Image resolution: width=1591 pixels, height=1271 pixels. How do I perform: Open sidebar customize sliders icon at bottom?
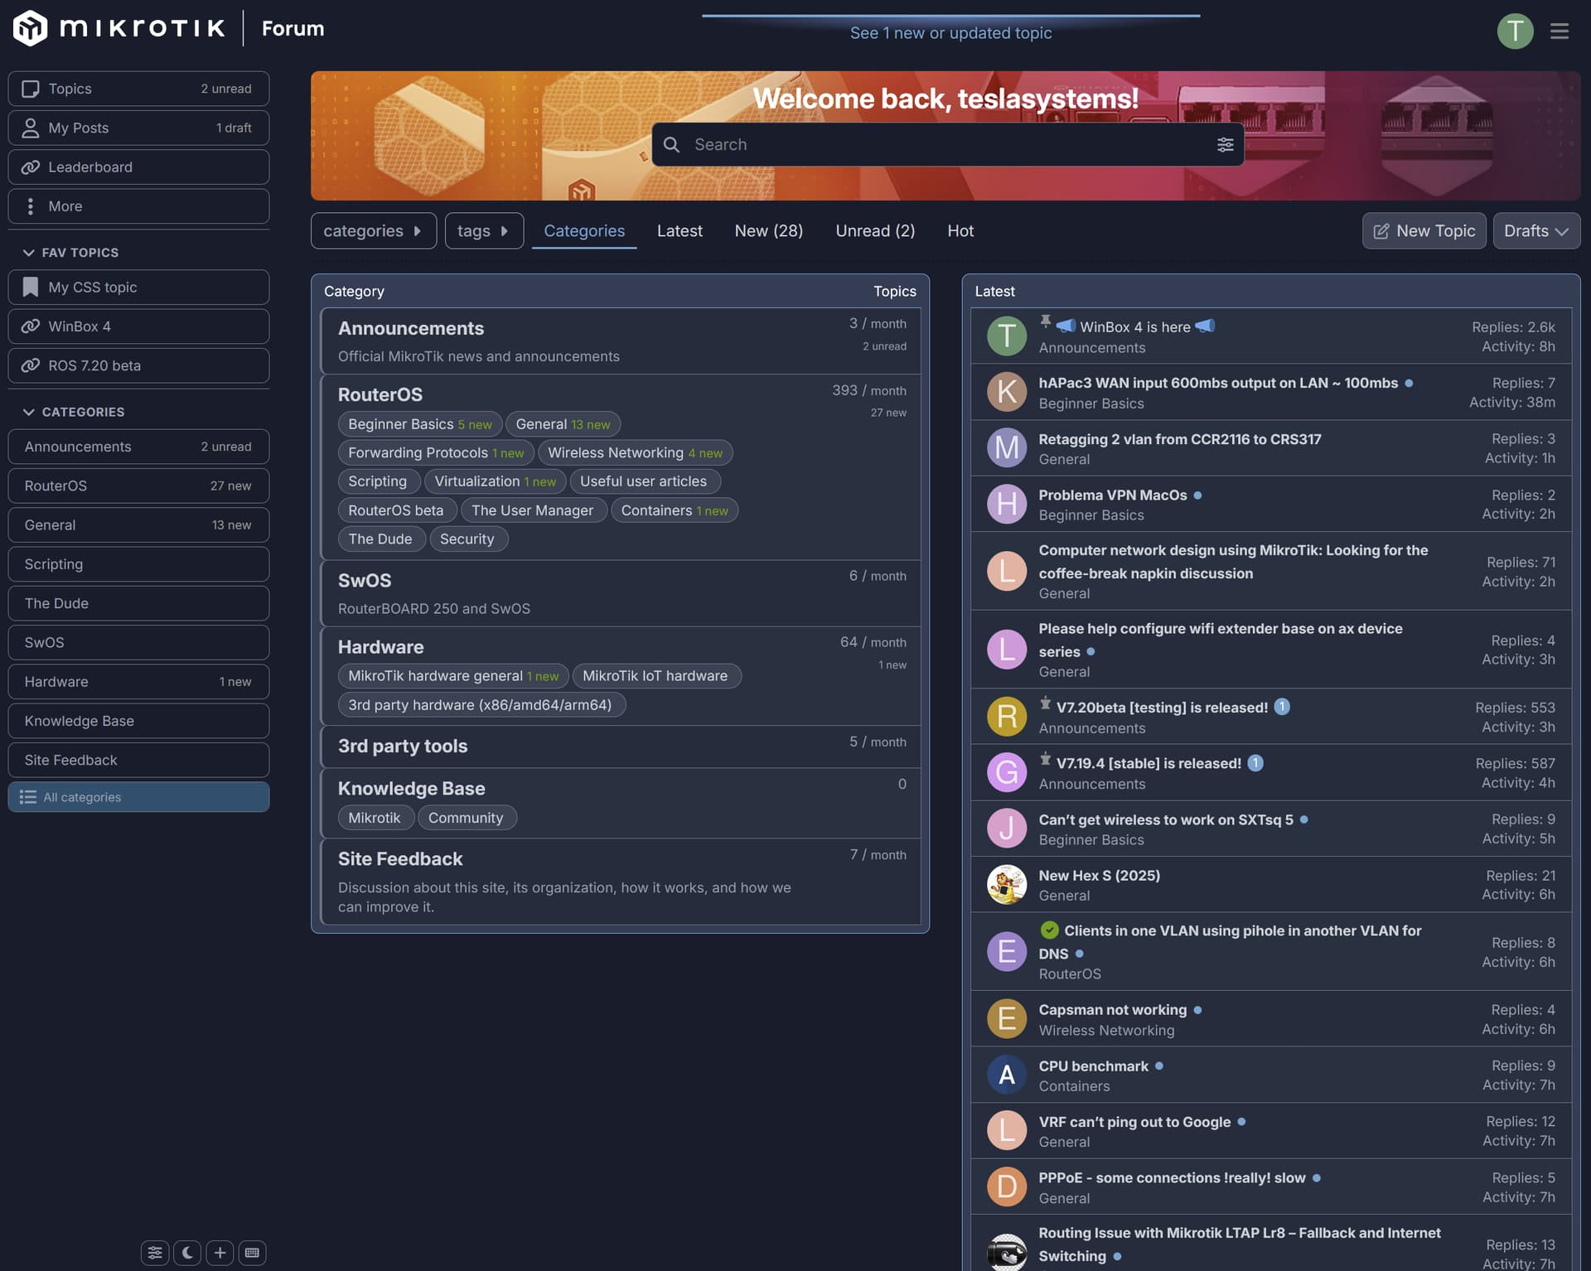click(x=155, y=1252)
